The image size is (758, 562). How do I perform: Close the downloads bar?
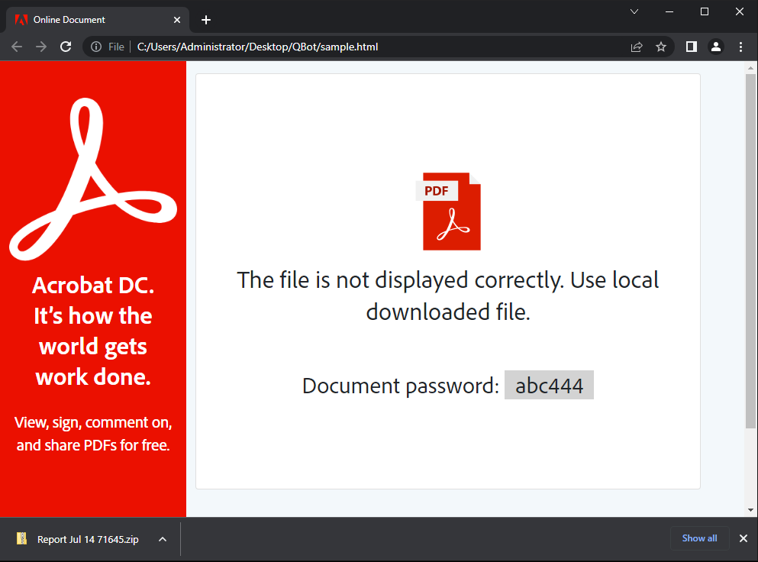point(743,538)
